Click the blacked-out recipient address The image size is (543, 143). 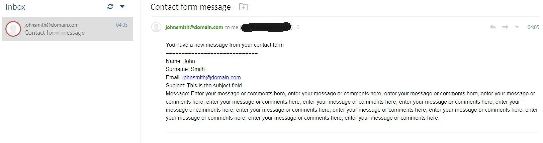266,27
